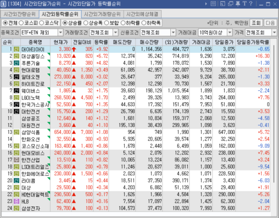
Task: Click the teal badge beside 라이콤
Action: pyautogui.click(x=16, y=181)
